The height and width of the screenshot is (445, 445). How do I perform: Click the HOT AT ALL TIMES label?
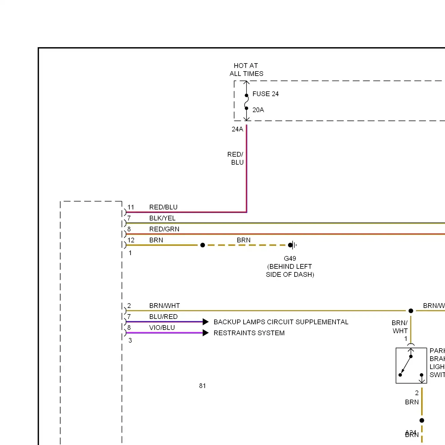pyautogui.click(x=246, y=70)
